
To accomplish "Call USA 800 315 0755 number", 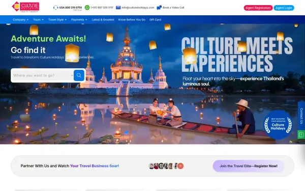I will click(71, 8).
